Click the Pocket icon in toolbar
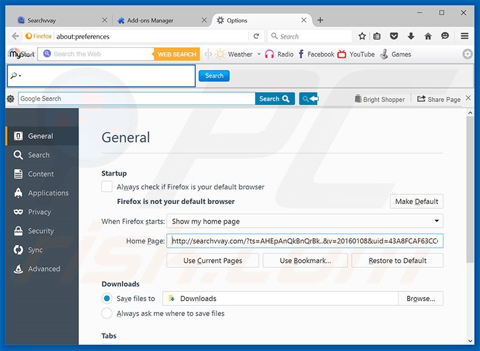480x351 pixels. coord(394,36)
